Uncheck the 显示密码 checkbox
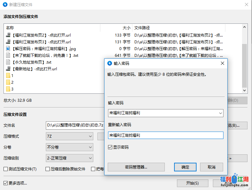Image resolution: width=252 pixels, height=190 pixels. (x=110, y=147)
